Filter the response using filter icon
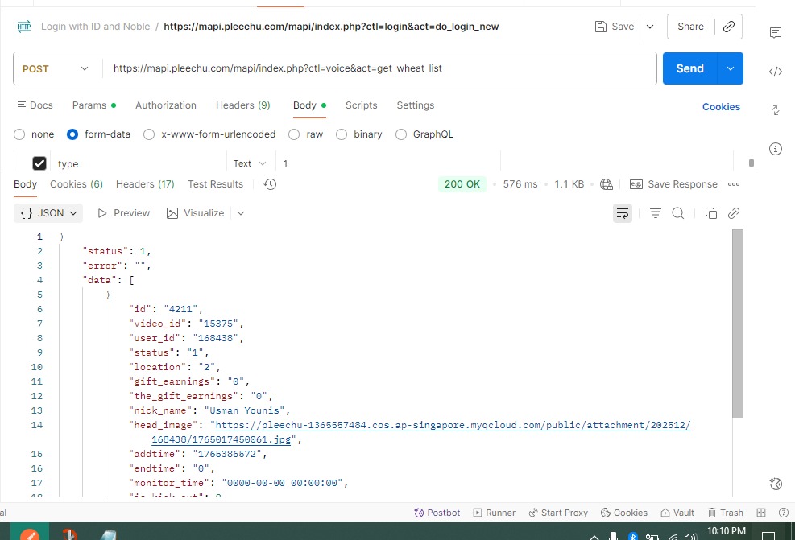Image resolution: width=795 pixels, height=540 pixels. 656,213
